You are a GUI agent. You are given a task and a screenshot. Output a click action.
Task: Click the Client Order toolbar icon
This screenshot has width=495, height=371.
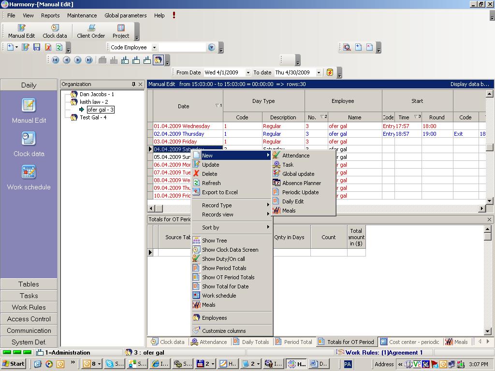[91, 31]
